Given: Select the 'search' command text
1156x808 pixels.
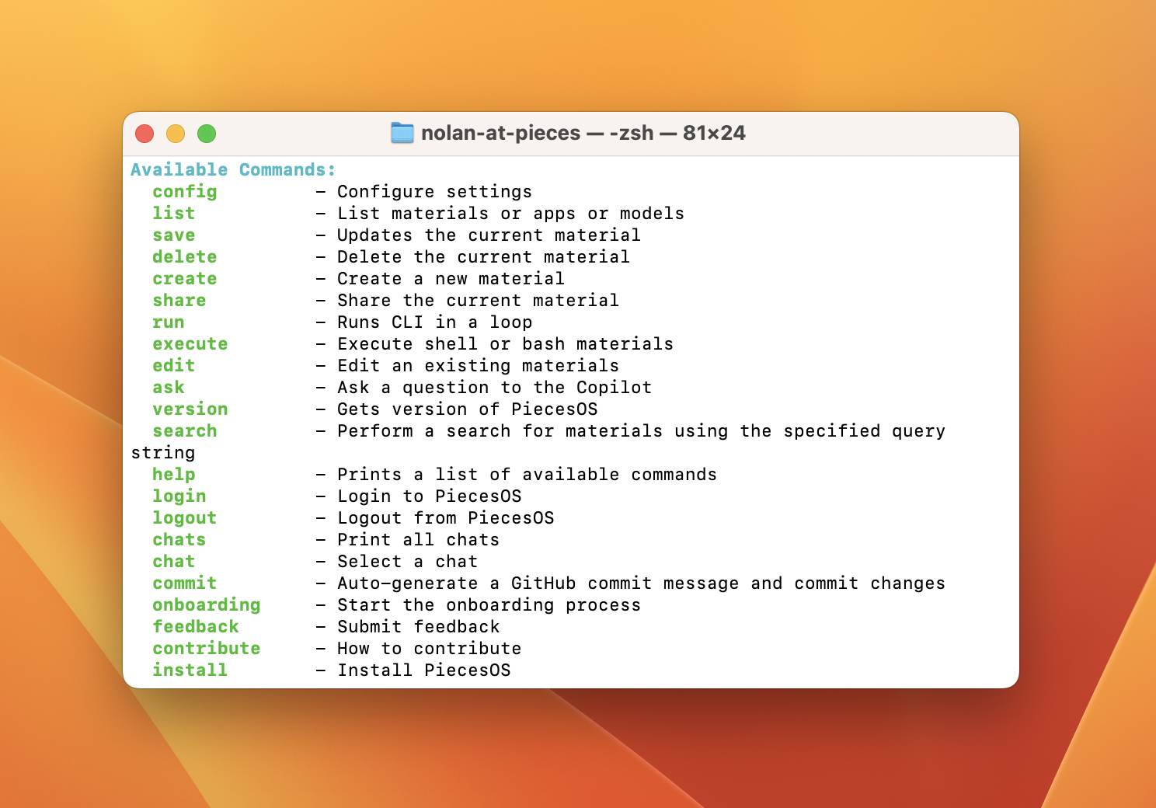Looking at the screenshot, I should point(185,430).
